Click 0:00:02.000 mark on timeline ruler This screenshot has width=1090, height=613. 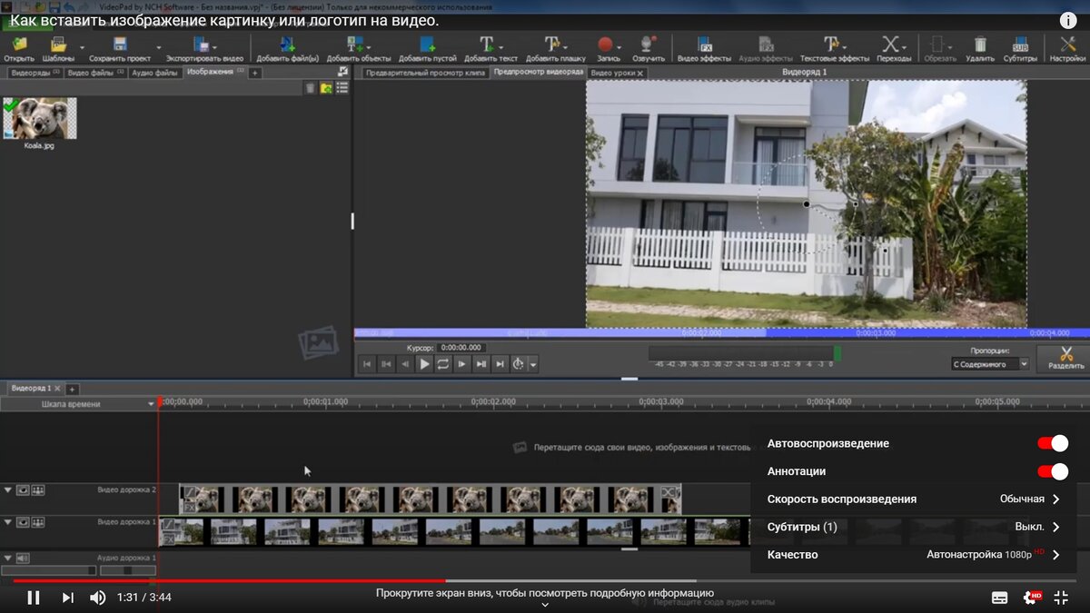(493, 400)
